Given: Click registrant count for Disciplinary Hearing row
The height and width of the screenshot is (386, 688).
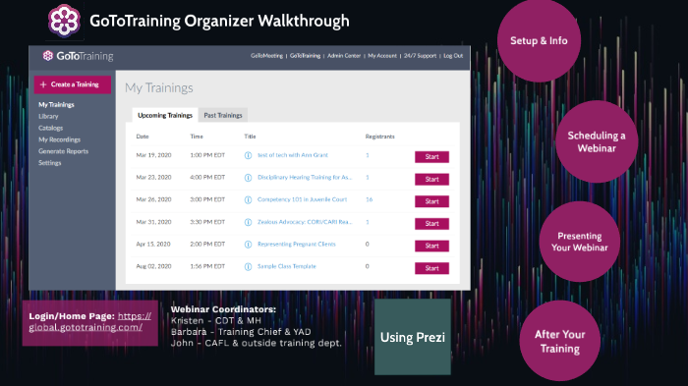Looking at the screenshot, I should tap(368, 177).
